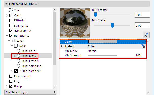Click tree scrollbar up arrow
154x95 pixels.
[54, 10]
